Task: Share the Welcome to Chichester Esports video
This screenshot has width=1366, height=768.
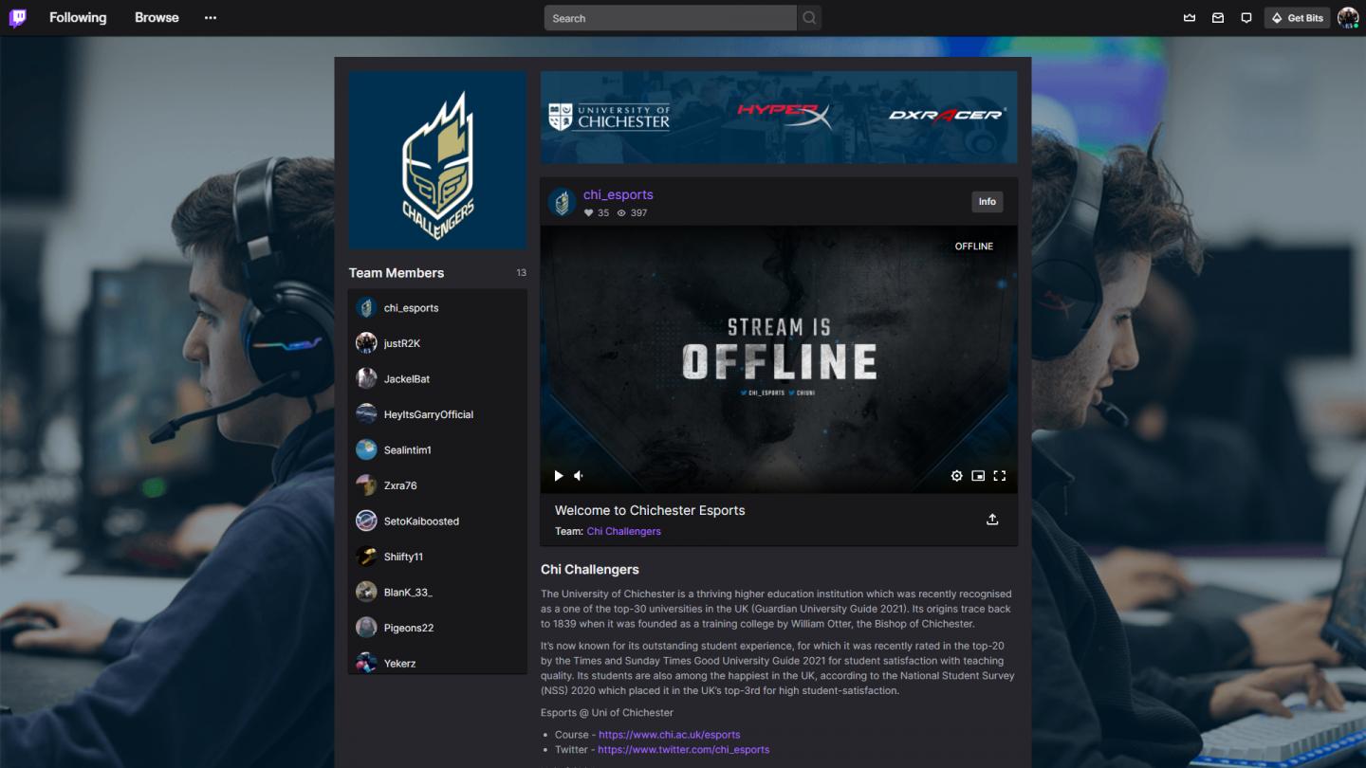Action: click(992, 520)
